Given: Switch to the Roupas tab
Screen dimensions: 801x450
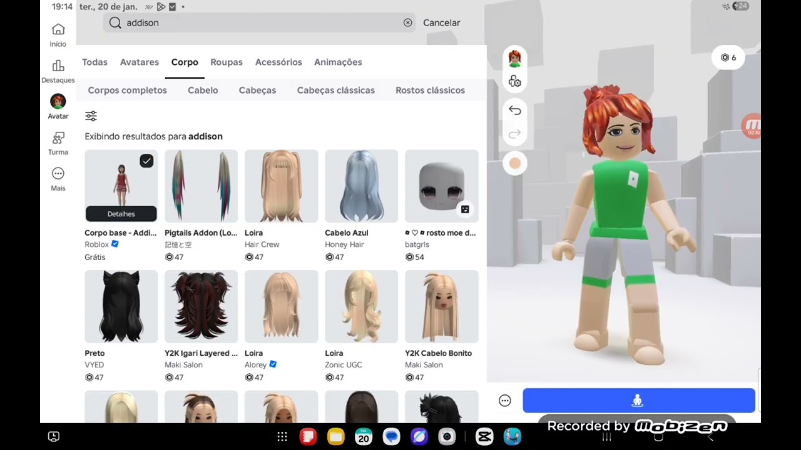Looking at the screenshot, I should (227, 62).
